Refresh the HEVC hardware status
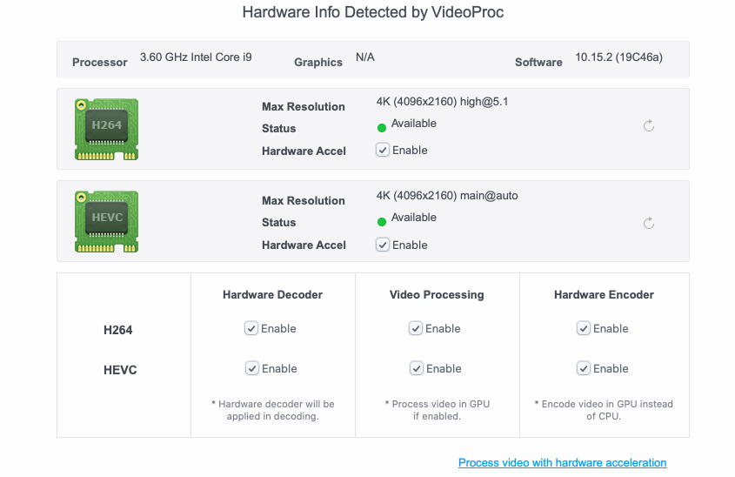This screenshot has width=735, height=477. point(648,224)
